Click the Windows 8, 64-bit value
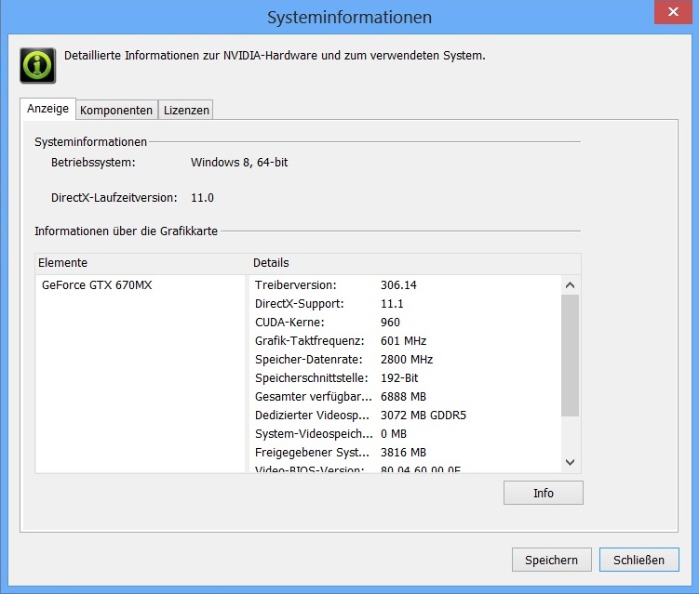Viewport: 699px width, 594px height. click(239, 163)
